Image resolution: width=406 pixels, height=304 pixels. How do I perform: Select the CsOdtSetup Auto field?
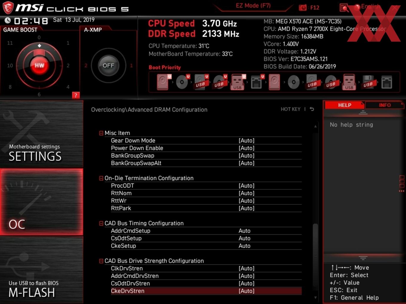(244, 238)
